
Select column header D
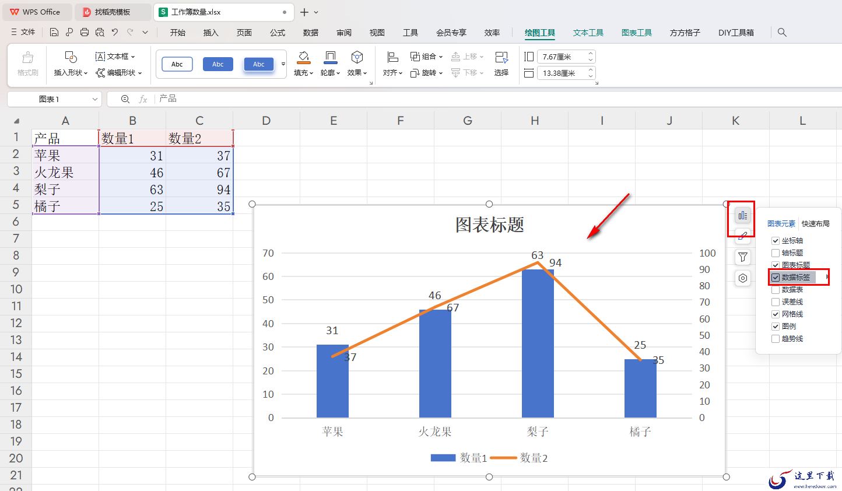coord(266,121)
